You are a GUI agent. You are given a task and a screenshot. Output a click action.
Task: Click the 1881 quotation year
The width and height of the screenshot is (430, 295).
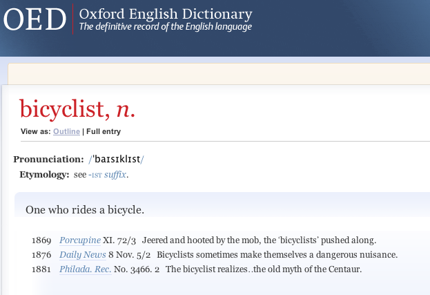[x=41, y=269]
